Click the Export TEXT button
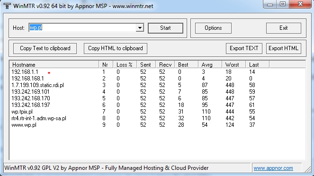 click(244, 48)
